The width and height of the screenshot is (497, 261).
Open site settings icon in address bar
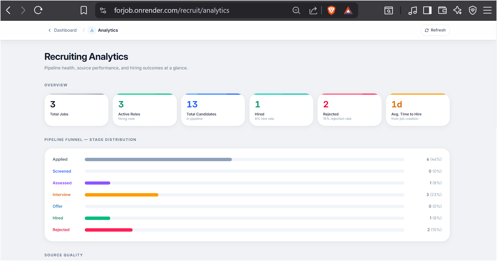103,10
